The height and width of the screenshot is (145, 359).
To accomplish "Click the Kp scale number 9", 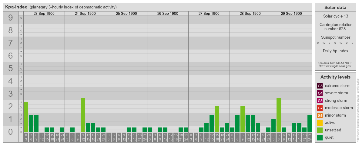I will pyautogui.click(x=10, y=18).
